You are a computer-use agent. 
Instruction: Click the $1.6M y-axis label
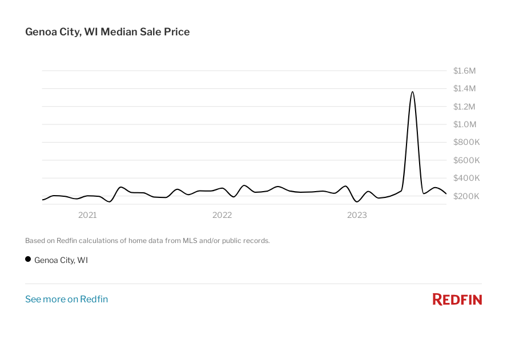click(x=464, y=71)
